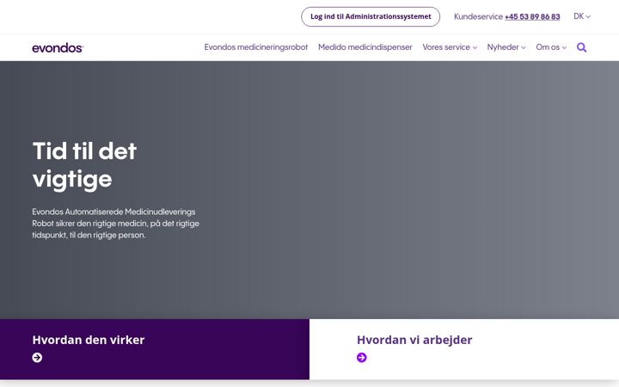Expand the Nyheder menu
Viewport: 619px width, 387px height.
click(x=506, y=47)
